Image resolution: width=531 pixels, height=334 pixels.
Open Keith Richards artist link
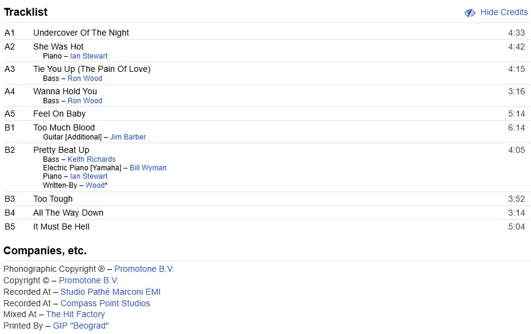coord(92,159)
